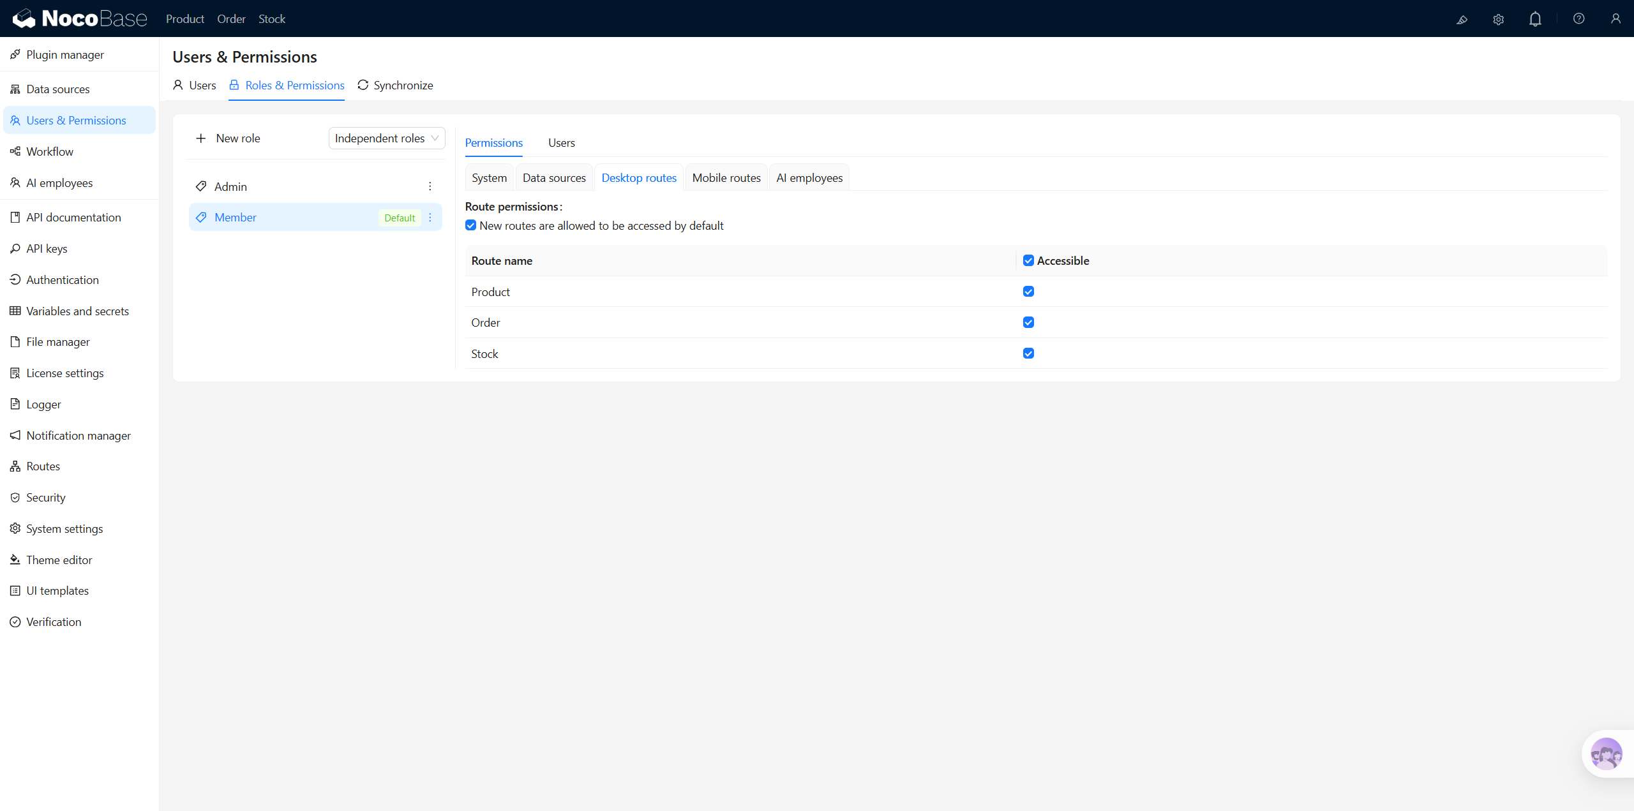Select AI employees in the sidebar
1634x811 pixels.
pos(59,182)
